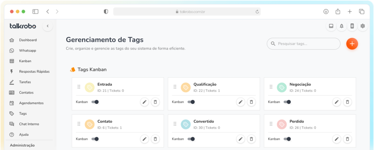Open the settings gear icon
Image resolution: width=374 pixels, height=150 pixels.
point(363,26)
